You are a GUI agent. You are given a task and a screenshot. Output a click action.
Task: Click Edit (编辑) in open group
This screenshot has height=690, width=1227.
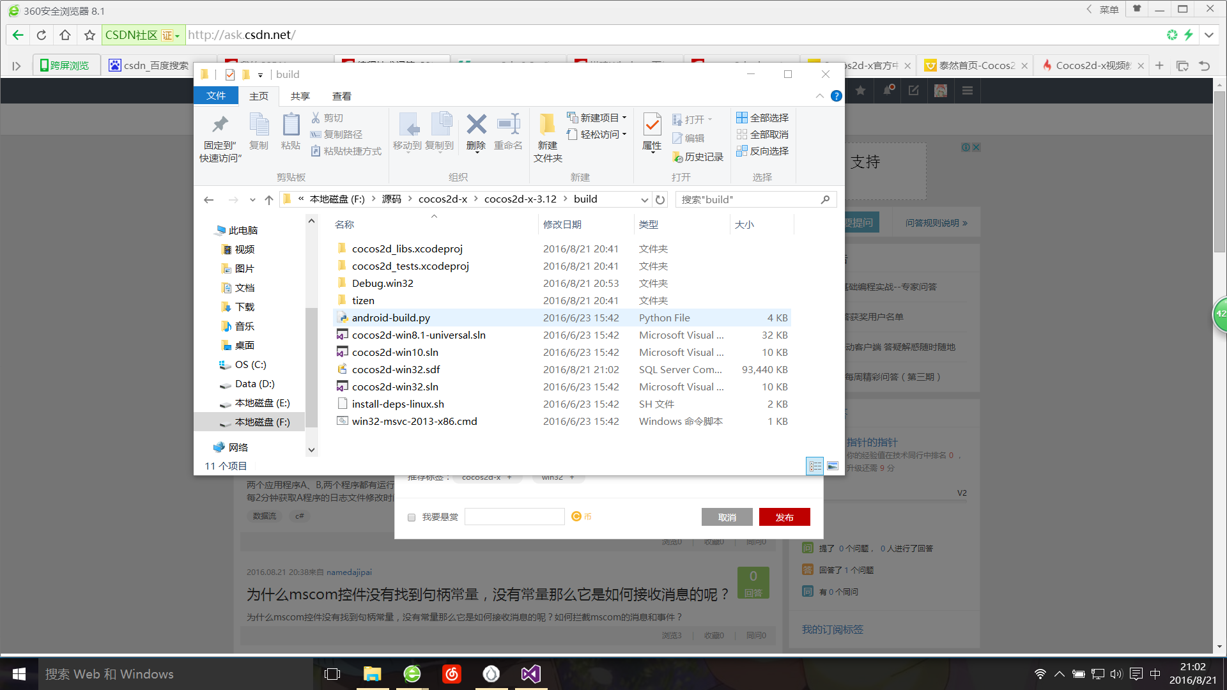click(x=688, y=138)
